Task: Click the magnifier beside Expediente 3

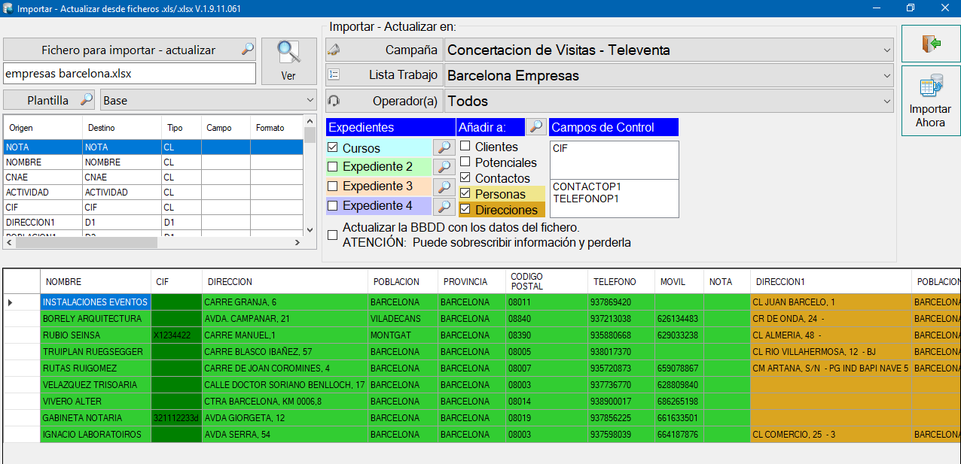Action: (445, 187)
